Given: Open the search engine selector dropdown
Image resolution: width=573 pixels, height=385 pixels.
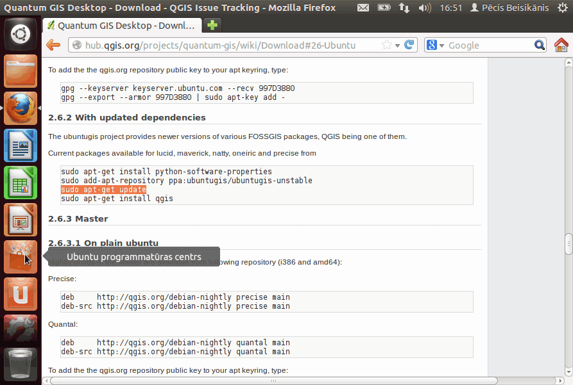Looking at the screenshot, I should [441, 45].
